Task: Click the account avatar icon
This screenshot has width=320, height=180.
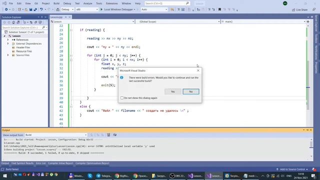Action: coord(285,3)
